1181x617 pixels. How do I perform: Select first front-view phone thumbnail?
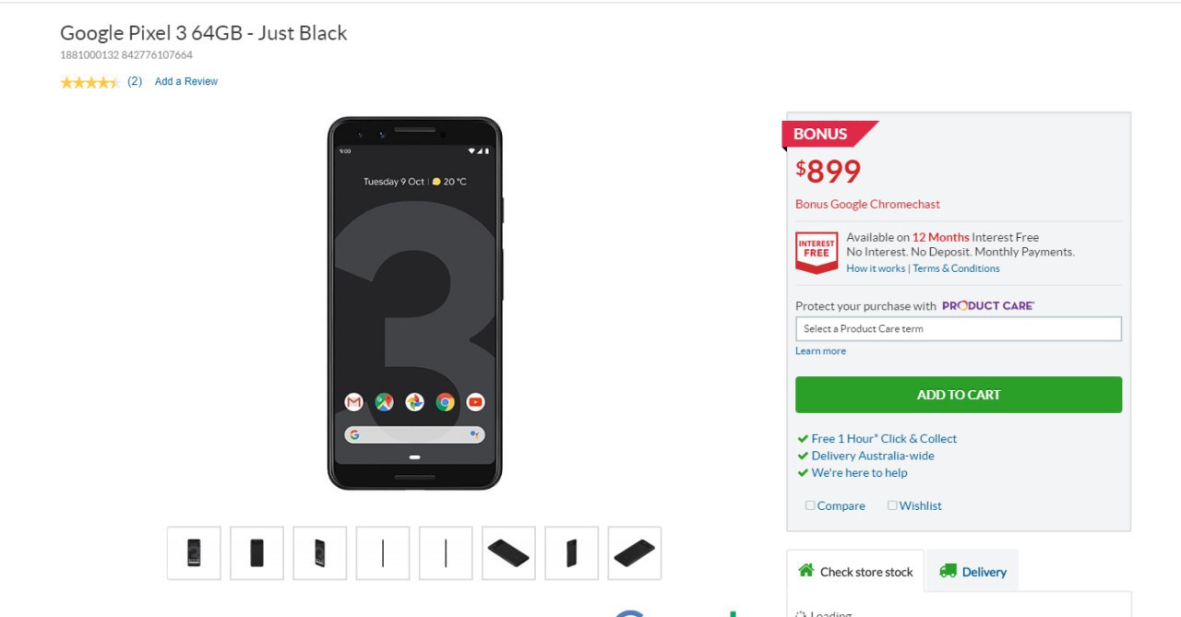(194, 553)
